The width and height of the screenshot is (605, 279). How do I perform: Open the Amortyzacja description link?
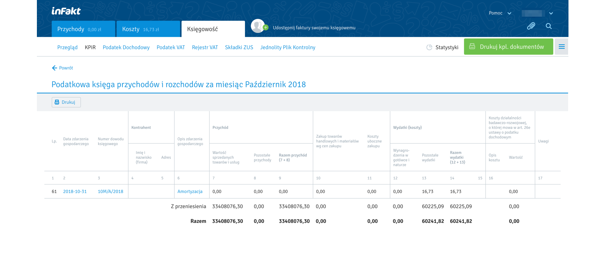(190, 192)
